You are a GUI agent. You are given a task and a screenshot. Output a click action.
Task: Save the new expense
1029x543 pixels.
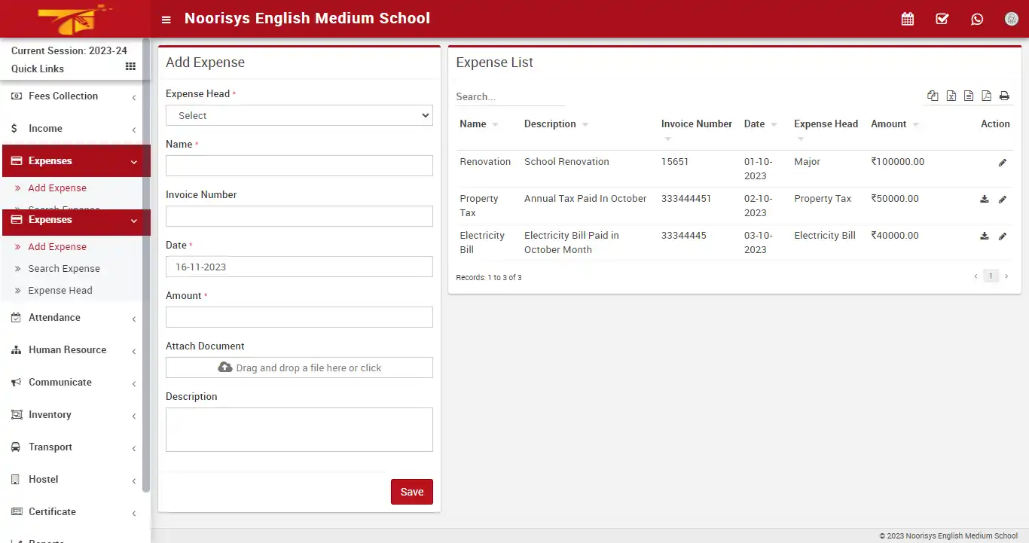[411, 491]
